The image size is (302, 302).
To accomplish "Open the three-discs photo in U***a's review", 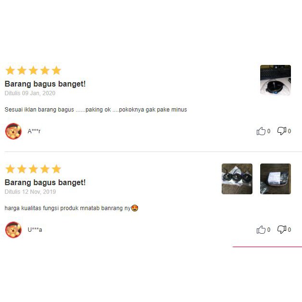I will [237, 179].
